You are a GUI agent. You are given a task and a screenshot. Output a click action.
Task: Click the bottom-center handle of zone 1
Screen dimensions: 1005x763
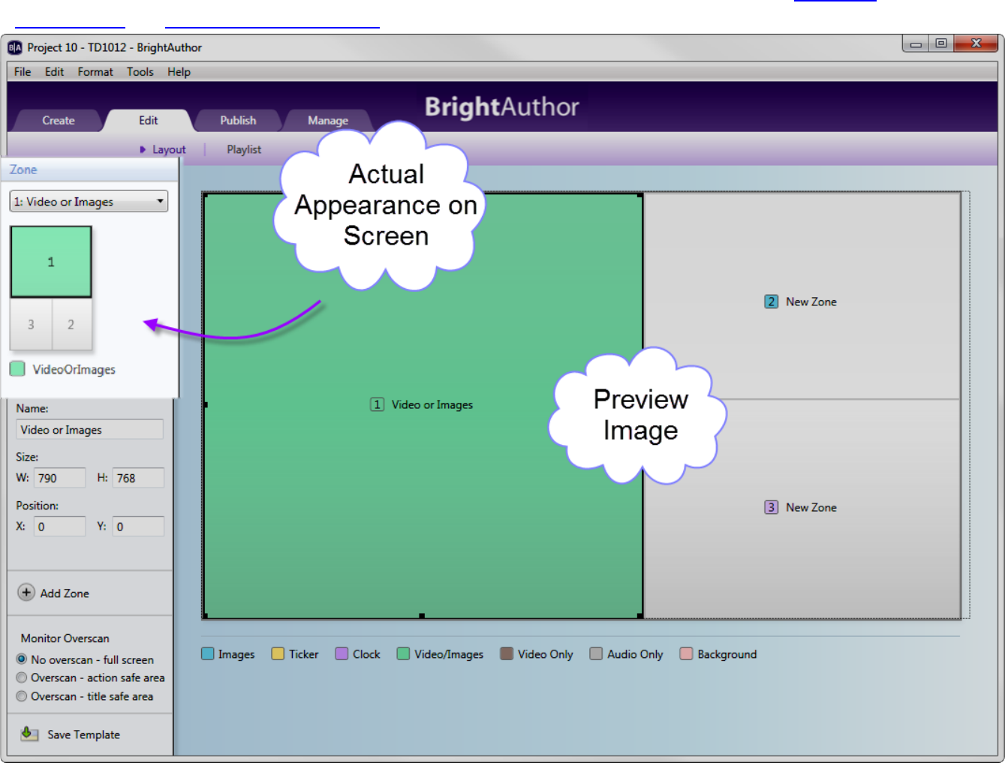pyautogui.click(x=422, y=616)
